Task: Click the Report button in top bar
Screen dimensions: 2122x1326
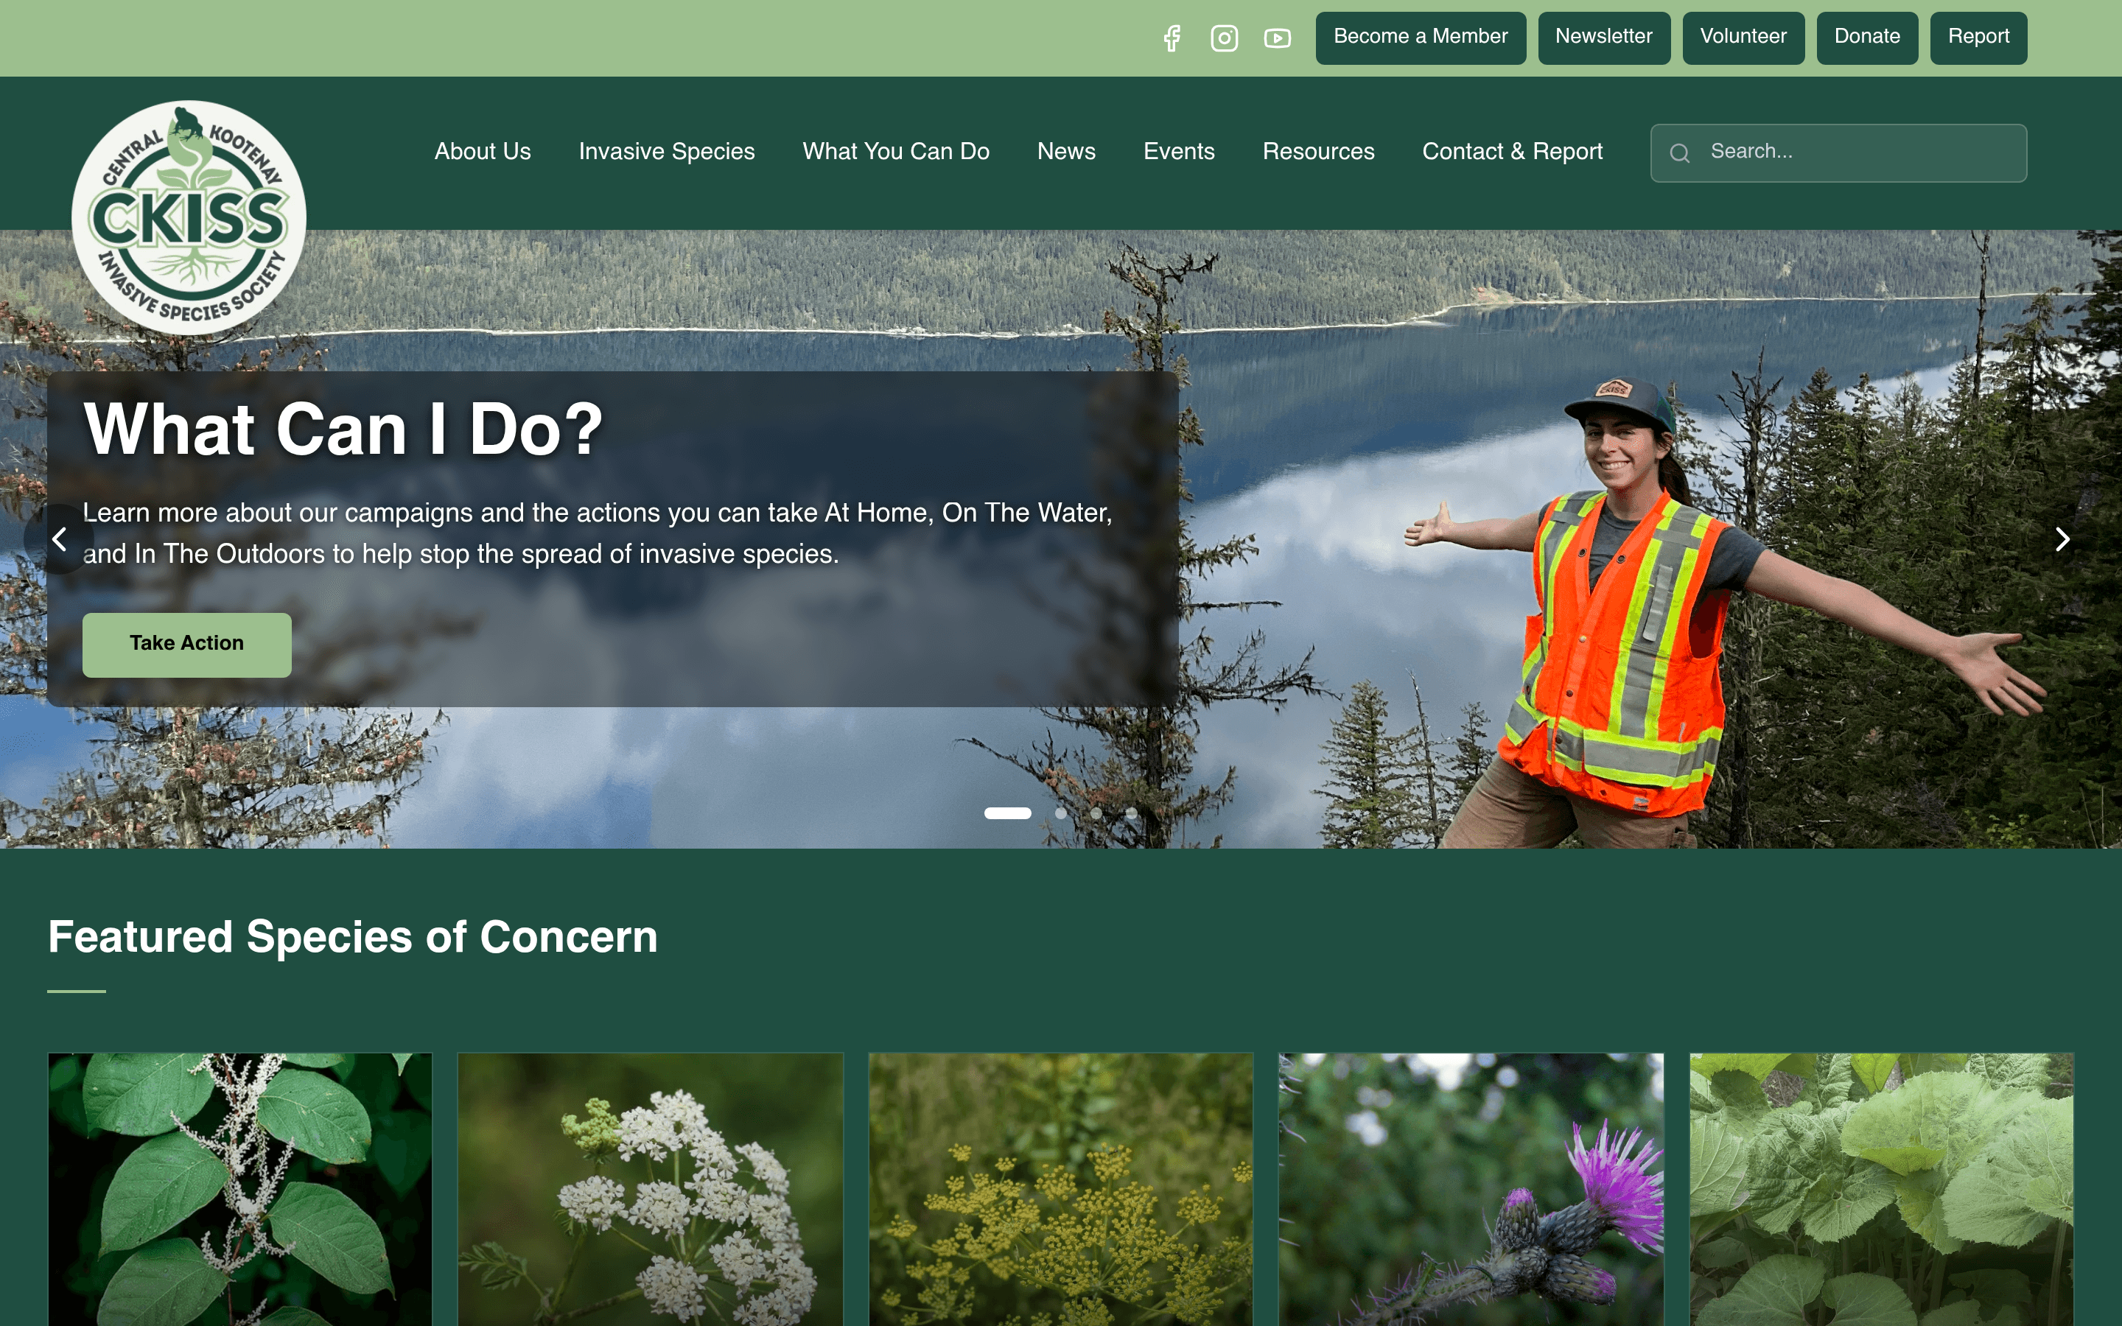Action: click(1978, 38)
